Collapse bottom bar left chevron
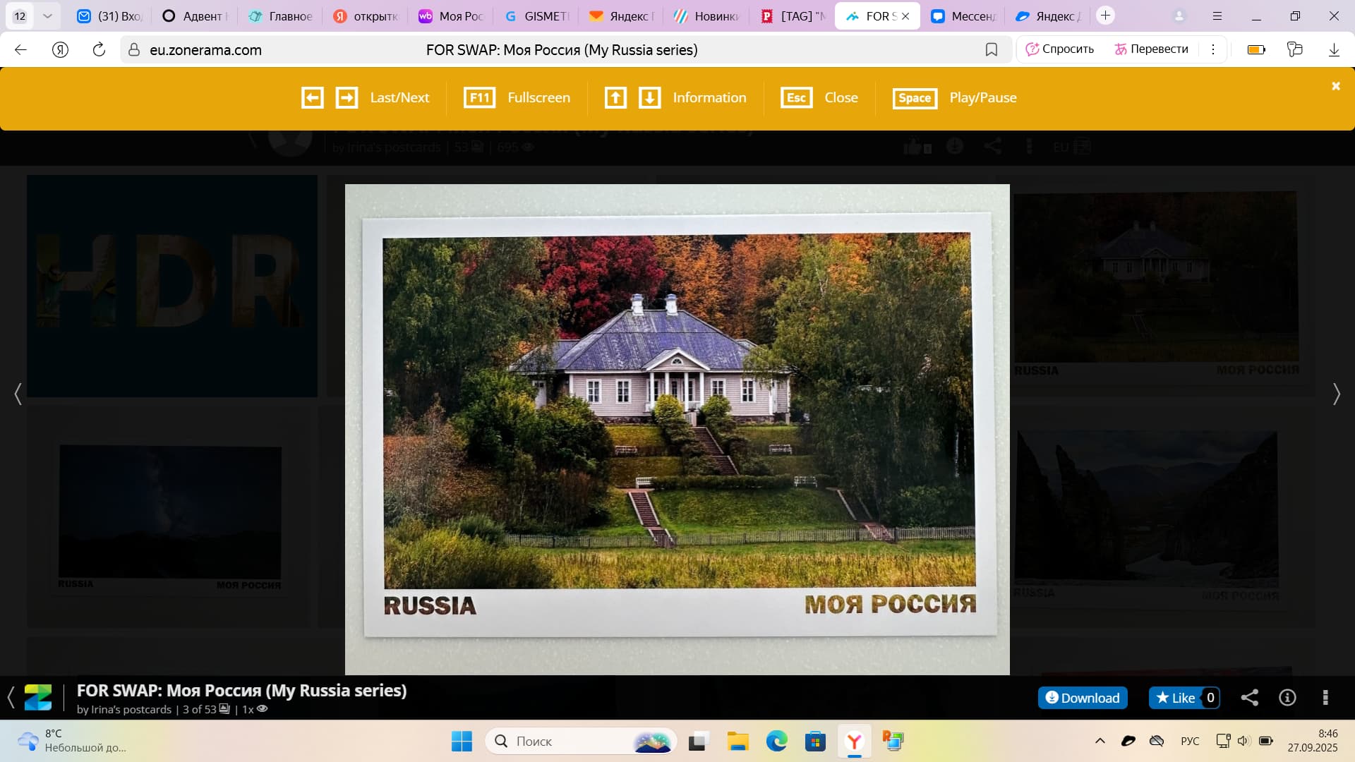 coord(11,698)
